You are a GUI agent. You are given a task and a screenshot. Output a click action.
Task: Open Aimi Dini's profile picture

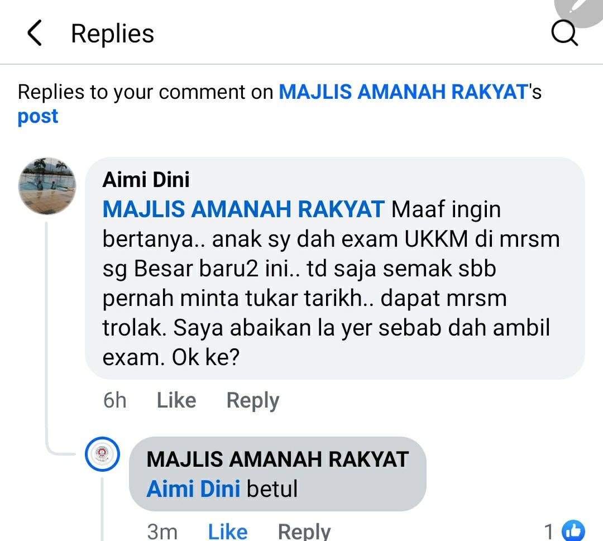pos(47,186)
